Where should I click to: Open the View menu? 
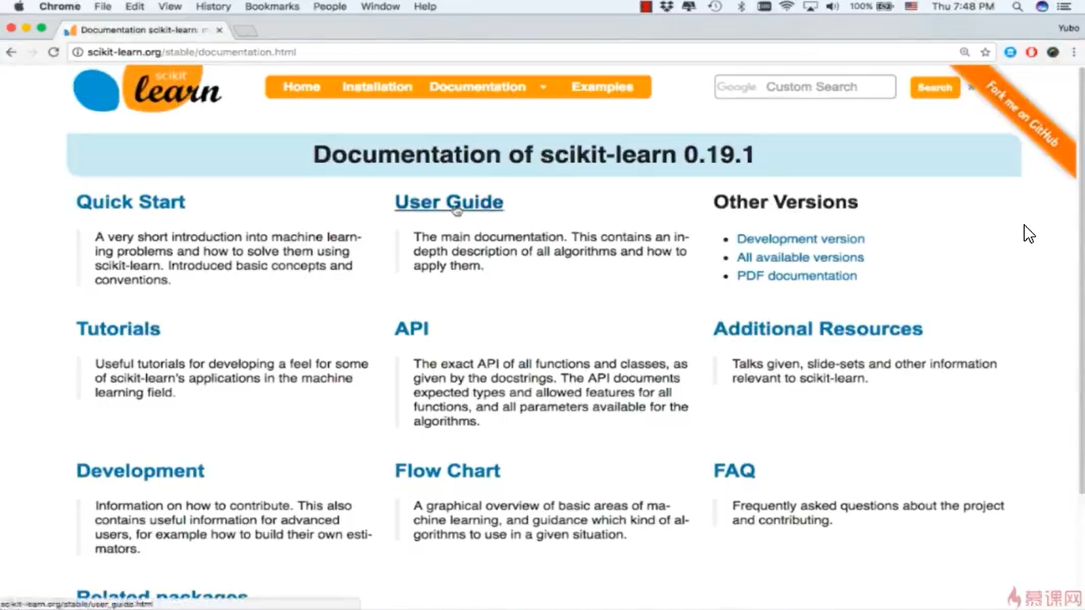(170, 6)
